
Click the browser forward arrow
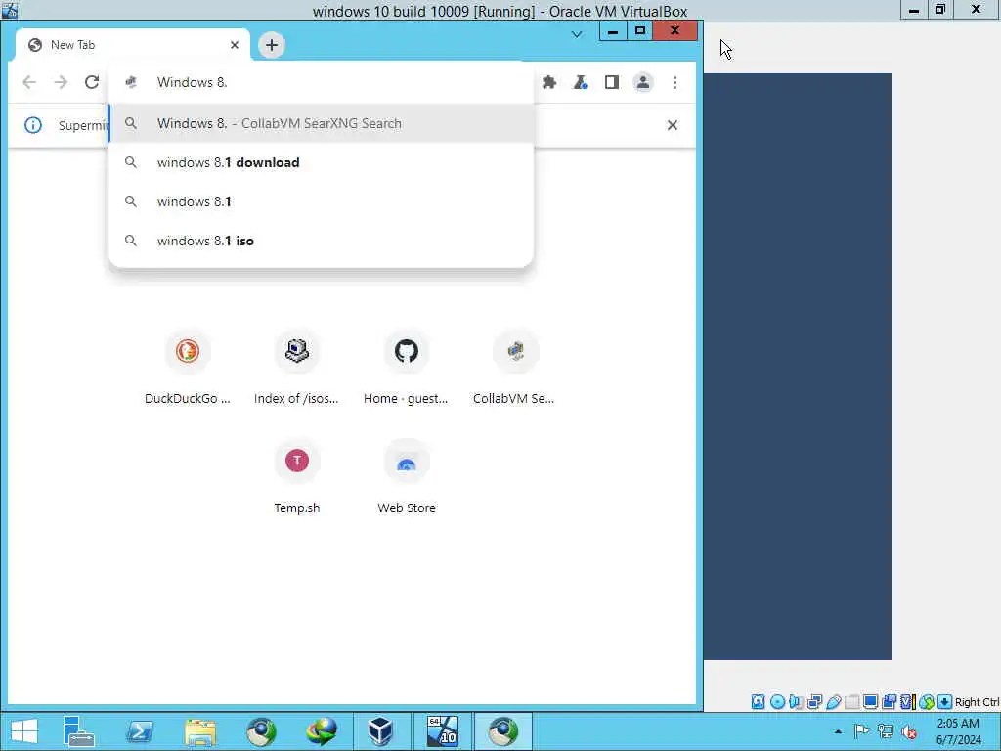click(61, 82)
